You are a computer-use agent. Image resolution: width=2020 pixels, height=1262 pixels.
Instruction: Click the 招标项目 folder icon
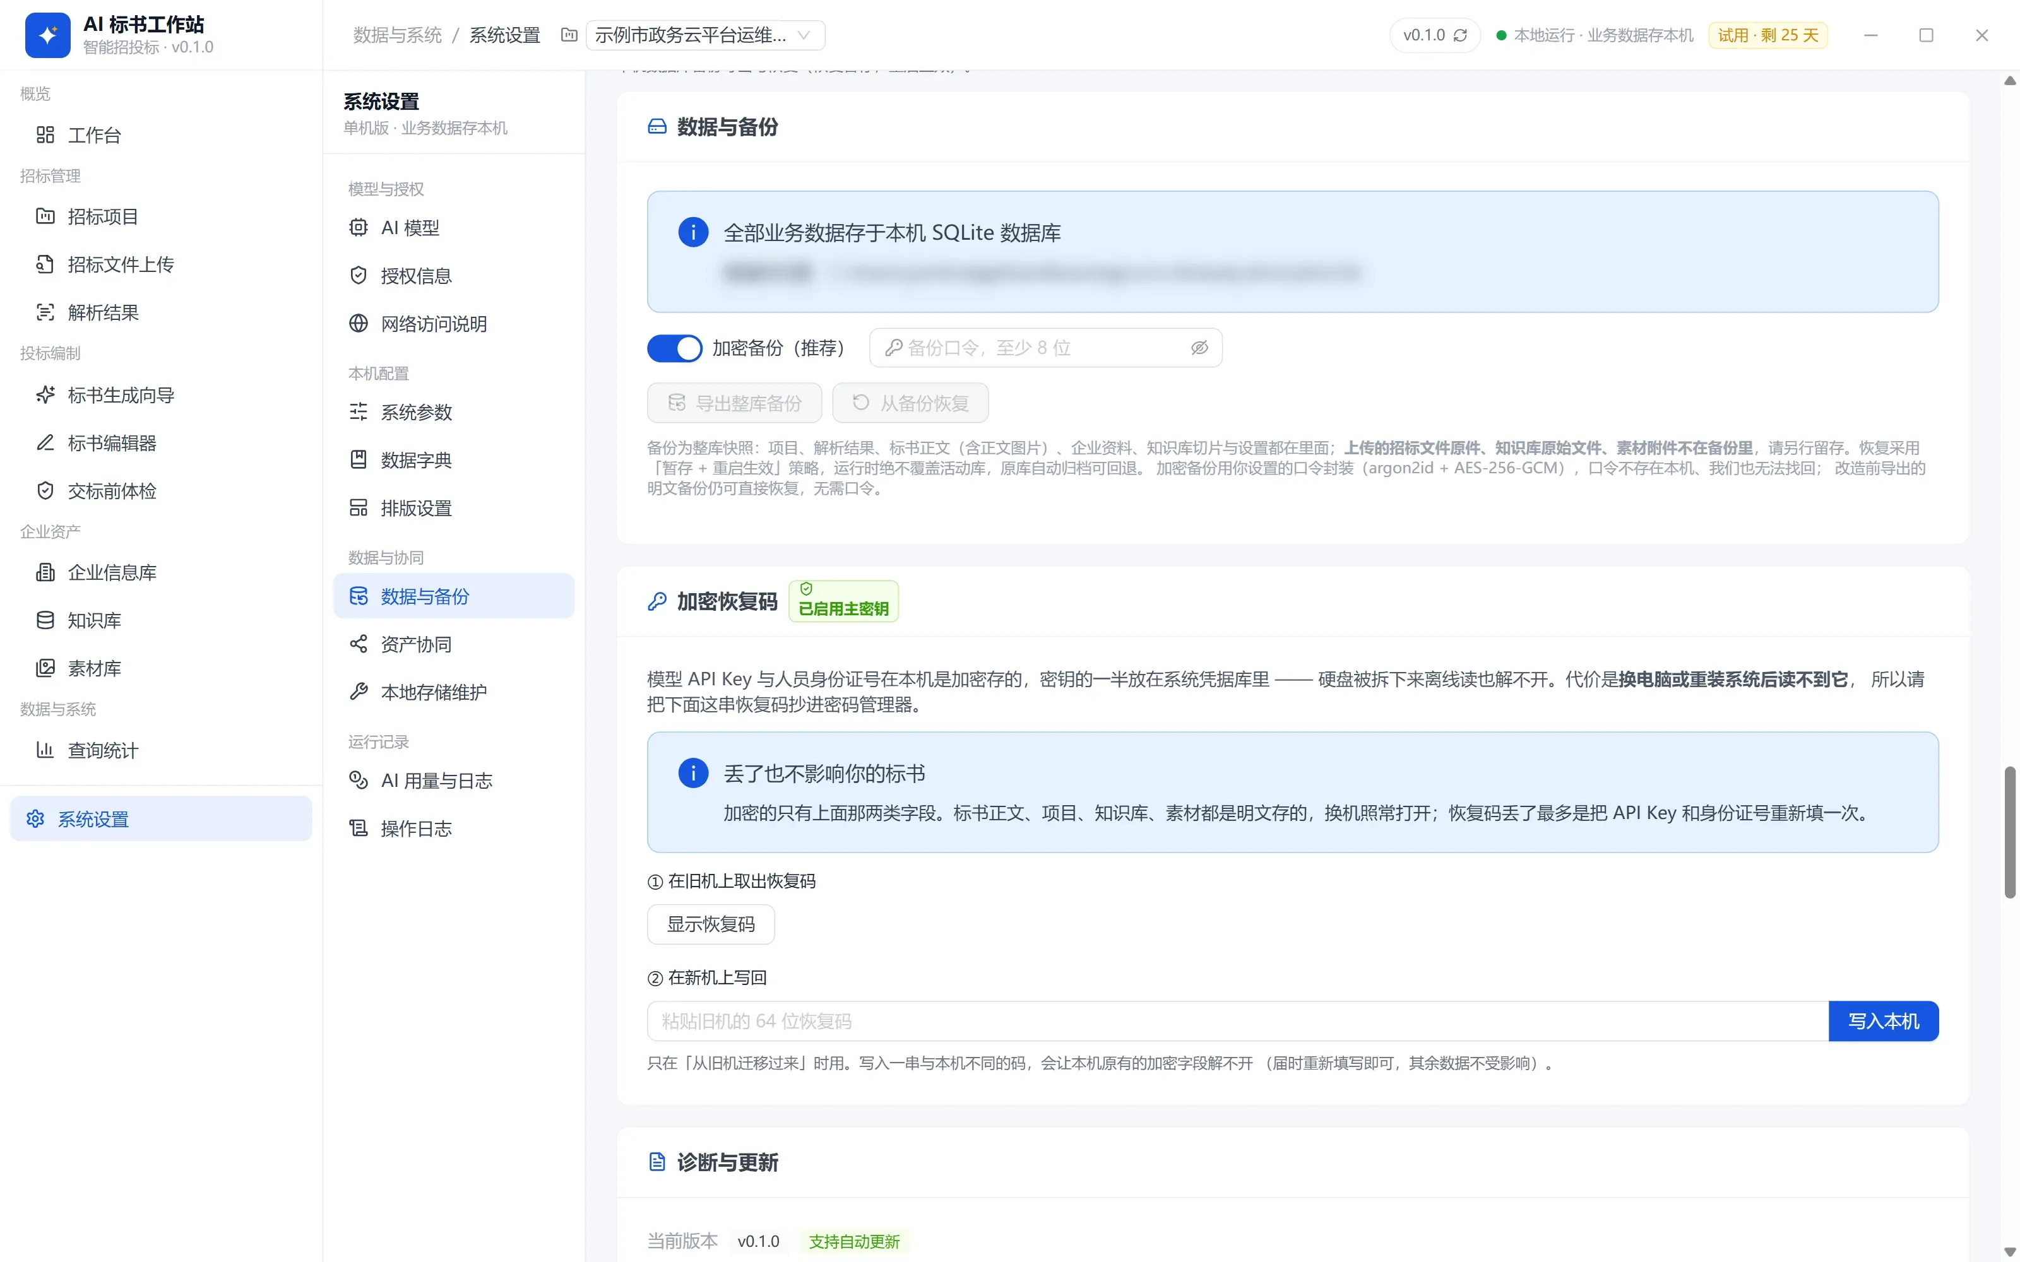point(45,216)
